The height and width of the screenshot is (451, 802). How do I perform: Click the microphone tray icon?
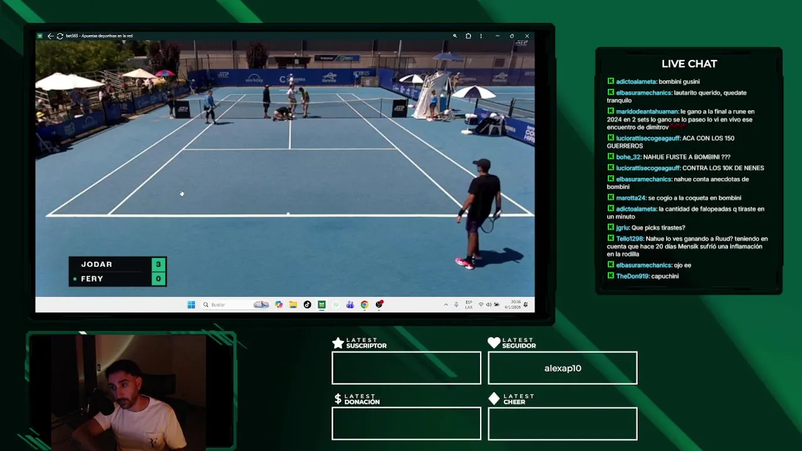(x=456, y=304)
